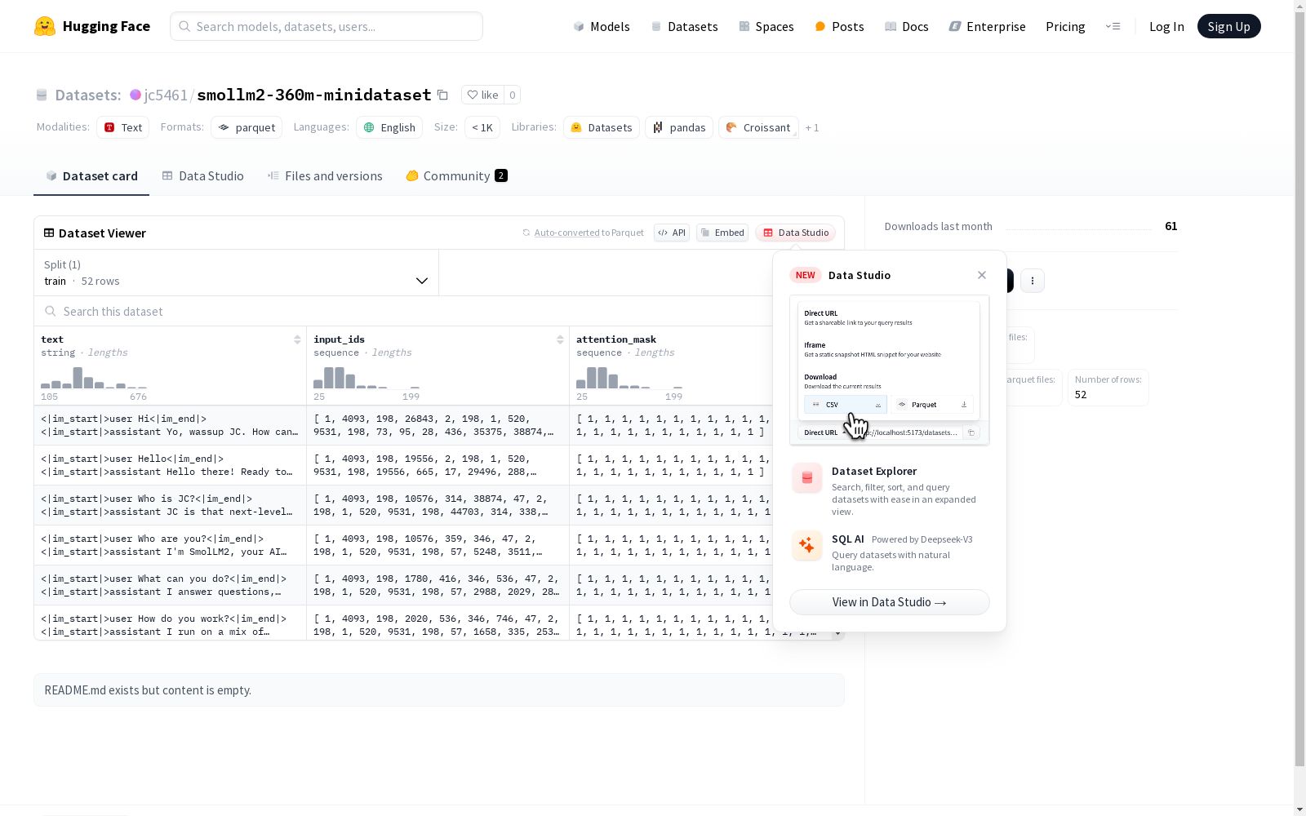The width and height of the screenshot is (1306, 816).
Task: Click the Data Studio button in viewer header
Action: (796, 233)
